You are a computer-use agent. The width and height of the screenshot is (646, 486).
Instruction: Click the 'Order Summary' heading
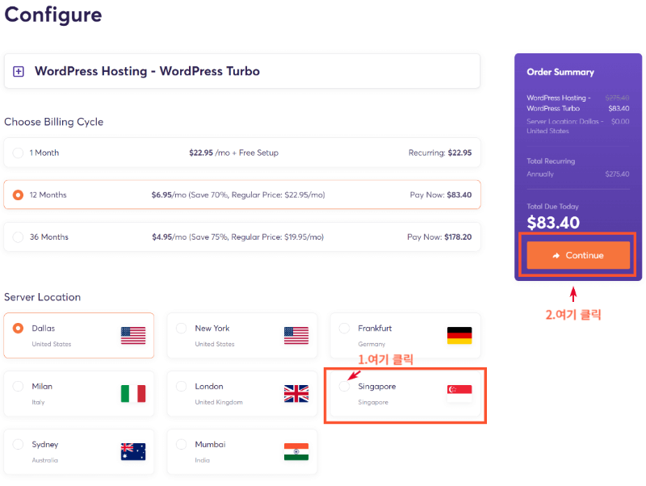(x=560, y=72)
